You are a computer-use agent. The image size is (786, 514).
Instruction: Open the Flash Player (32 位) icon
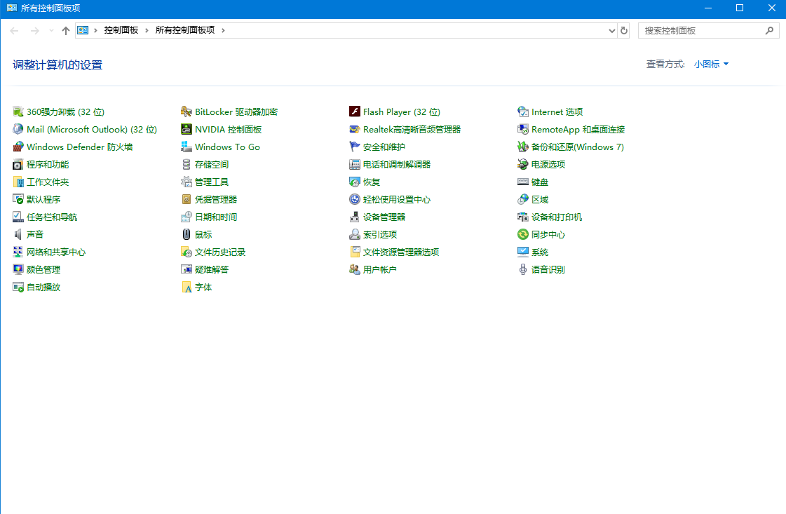click(355, 111)
